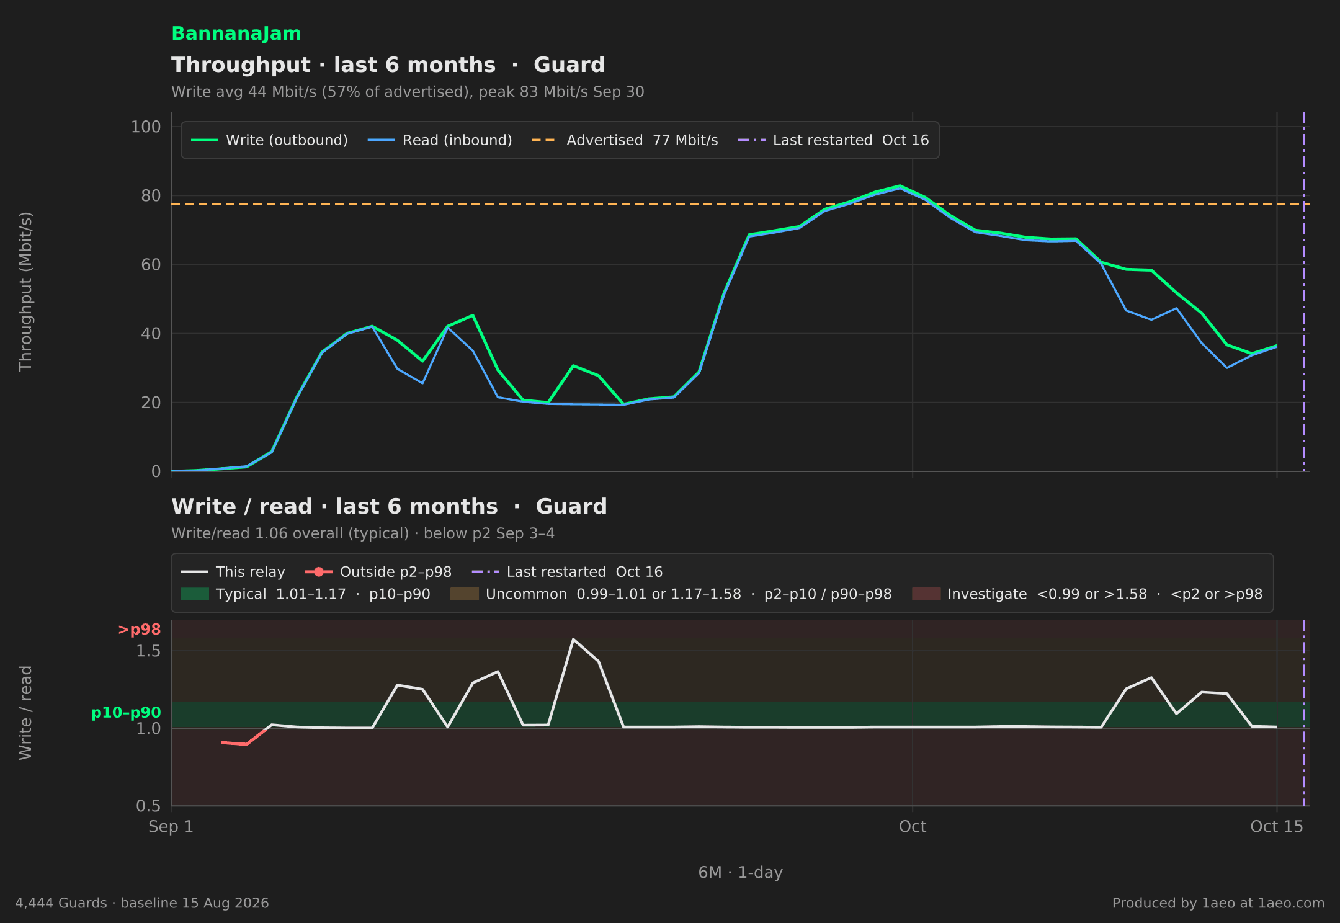1340x923 pixels.
Task: Click the green Typical 1.01–1.17 legend swatch
Action: (195, 594)
